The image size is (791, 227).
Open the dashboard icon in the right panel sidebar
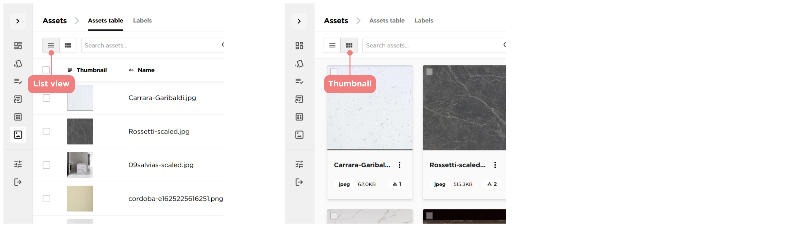(x=299, y=45)
